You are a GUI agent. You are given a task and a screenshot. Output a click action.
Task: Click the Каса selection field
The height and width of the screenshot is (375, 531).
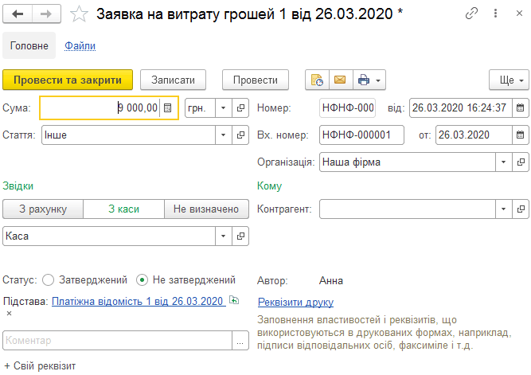[109, 236]
